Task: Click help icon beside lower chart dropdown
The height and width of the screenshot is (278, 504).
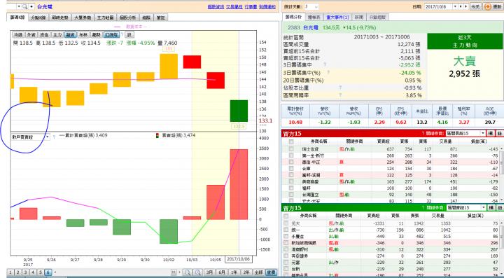Action: click(54, 137)
